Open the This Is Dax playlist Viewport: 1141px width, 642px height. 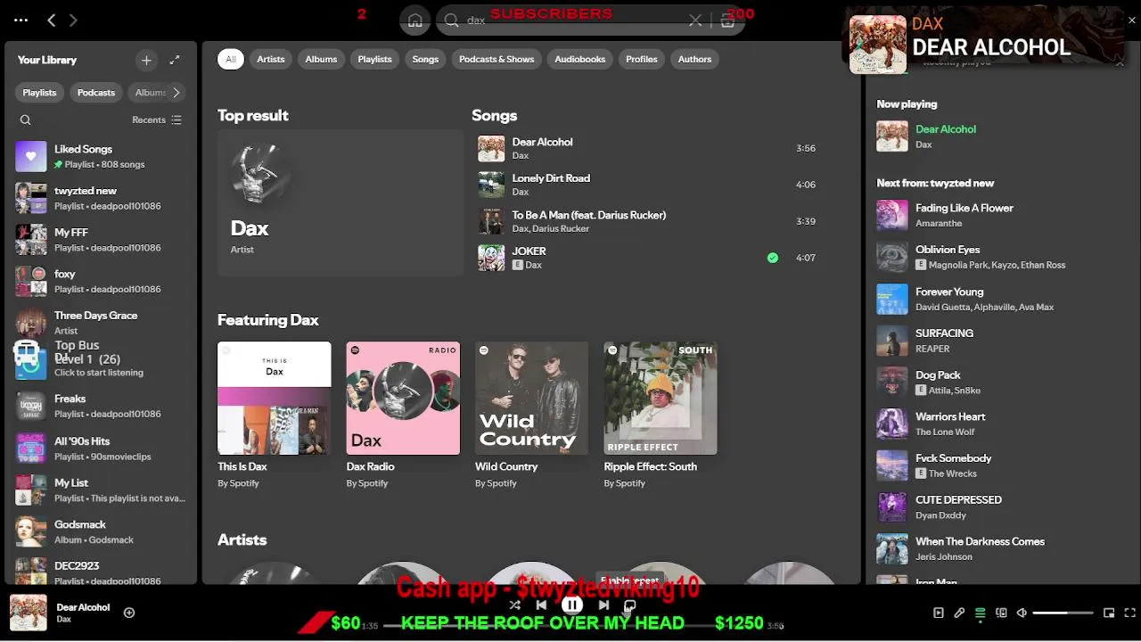(x=275, y=416)
